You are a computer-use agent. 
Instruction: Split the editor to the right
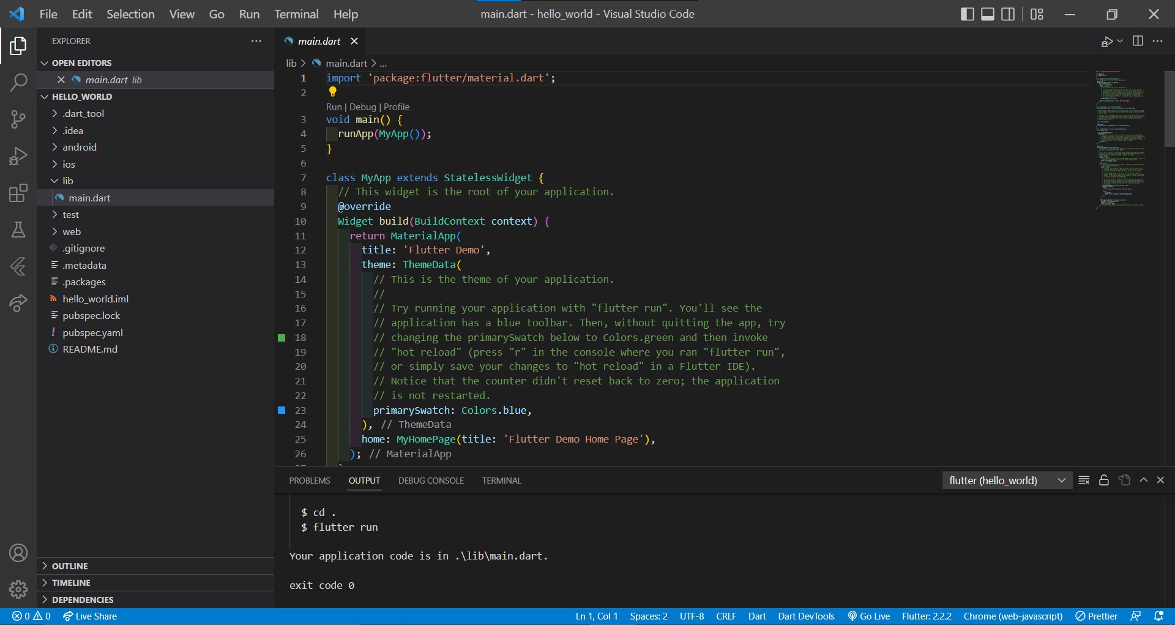pyautogui.click(x=1138, y=41)
